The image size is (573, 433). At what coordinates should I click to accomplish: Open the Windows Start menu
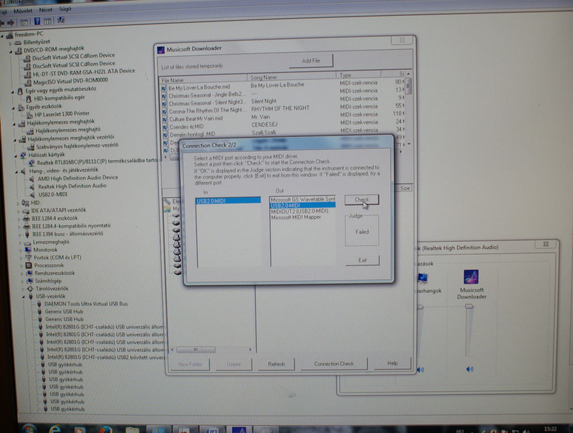(30, 429)
